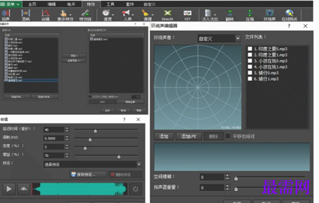The image size is (319, 203).
Task: Expand the 速度 dropdown arrow
Action: coord(113,15)
